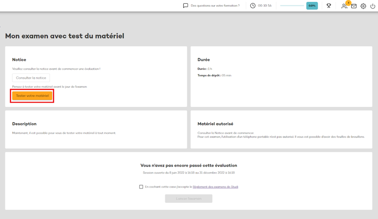Open the community users icon
The width and height of the screenshot is (378, 219).
tap(344, 6)
